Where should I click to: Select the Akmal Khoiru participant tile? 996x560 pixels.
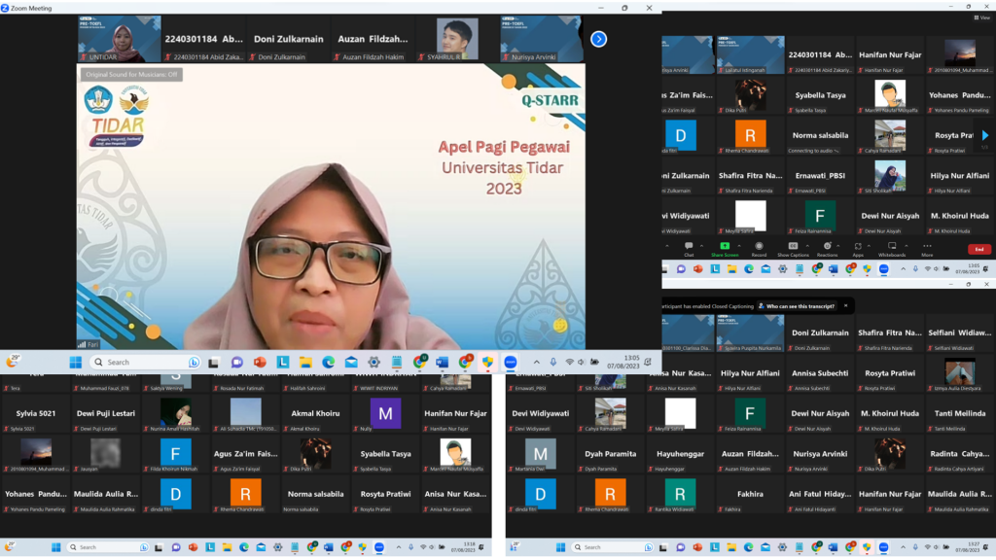(316, 413)
